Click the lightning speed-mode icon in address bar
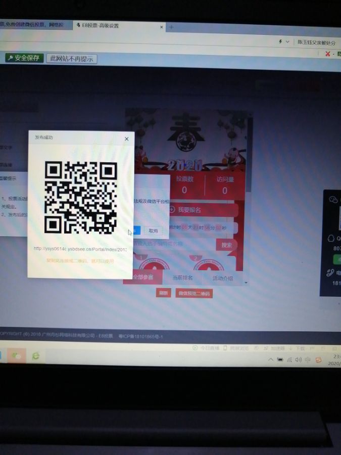The image size is (341, 455). point(280,41)
